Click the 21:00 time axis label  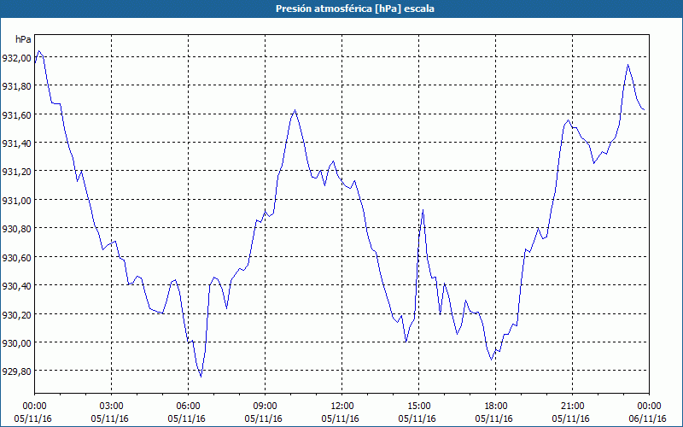(x=572, y=406)
